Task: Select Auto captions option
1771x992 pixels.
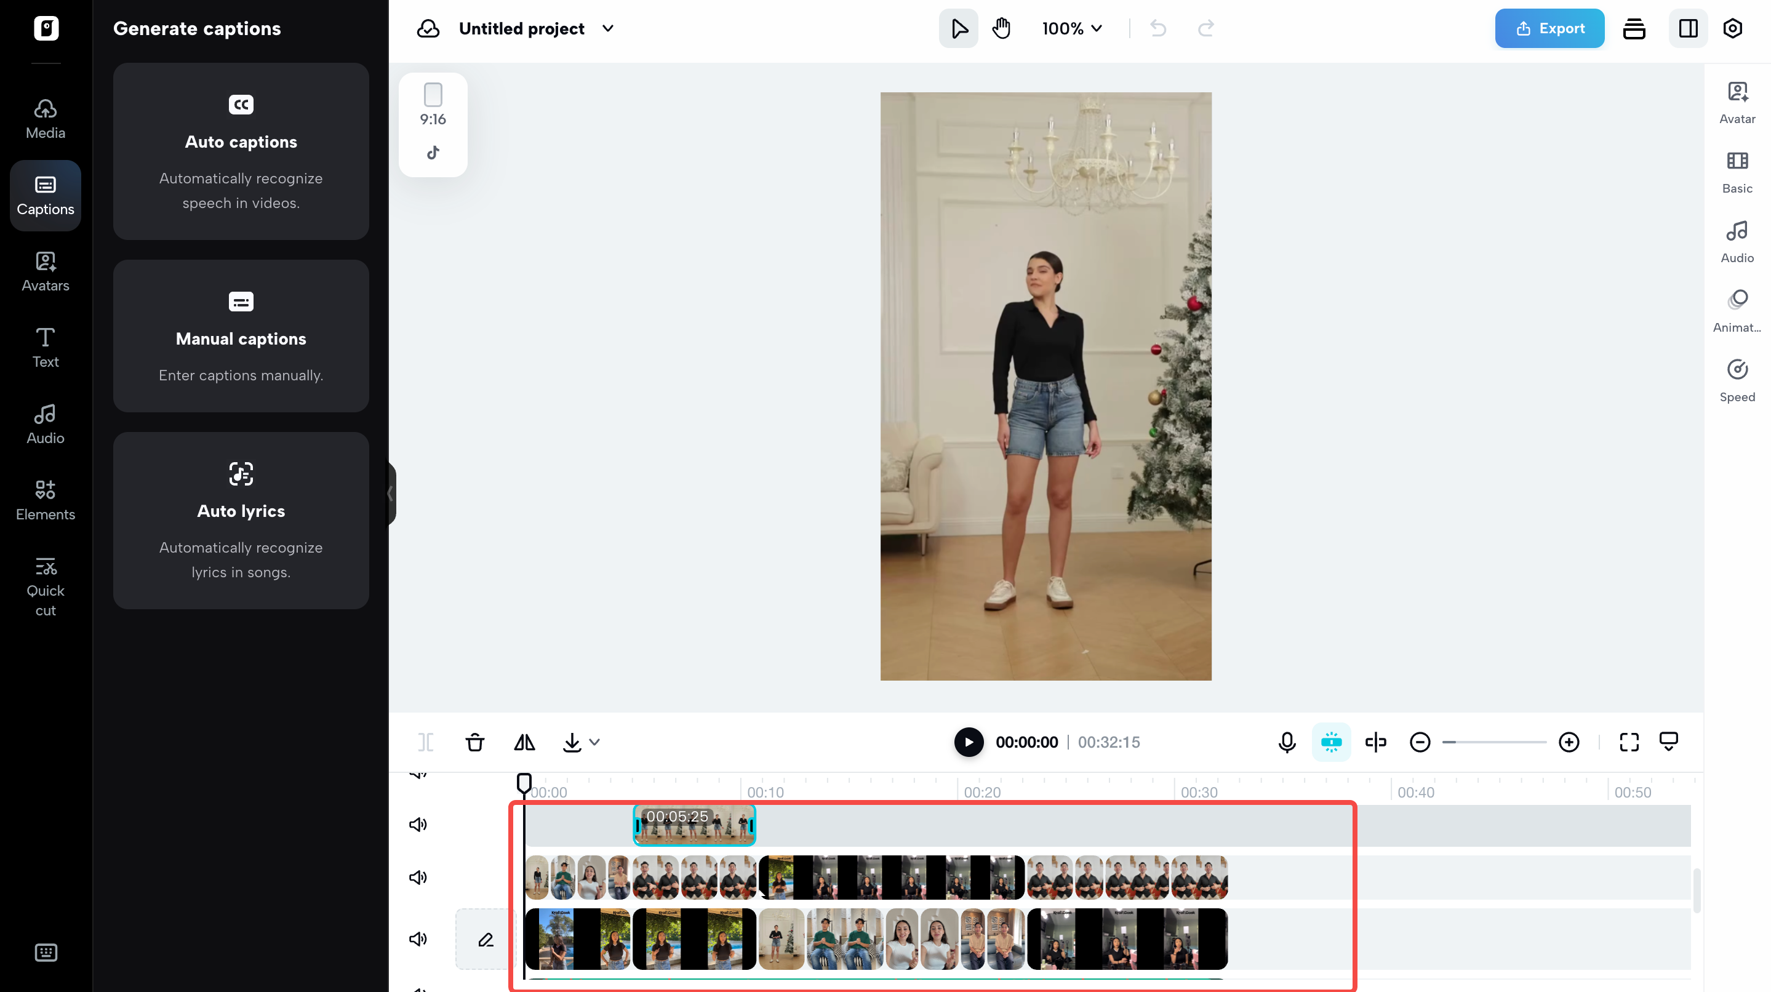Action: [x=241, y=151]
